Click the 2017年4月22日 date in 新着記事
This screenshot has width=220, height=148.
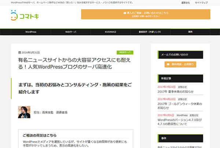pyautogui.click(x=166, y=99)
